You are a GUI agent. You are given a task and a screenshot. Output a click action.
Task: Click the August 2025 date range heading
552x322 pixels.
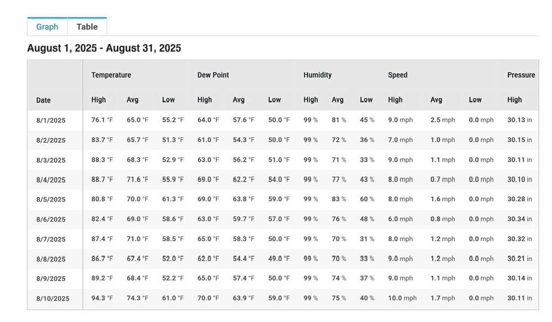tap(104, 48)
